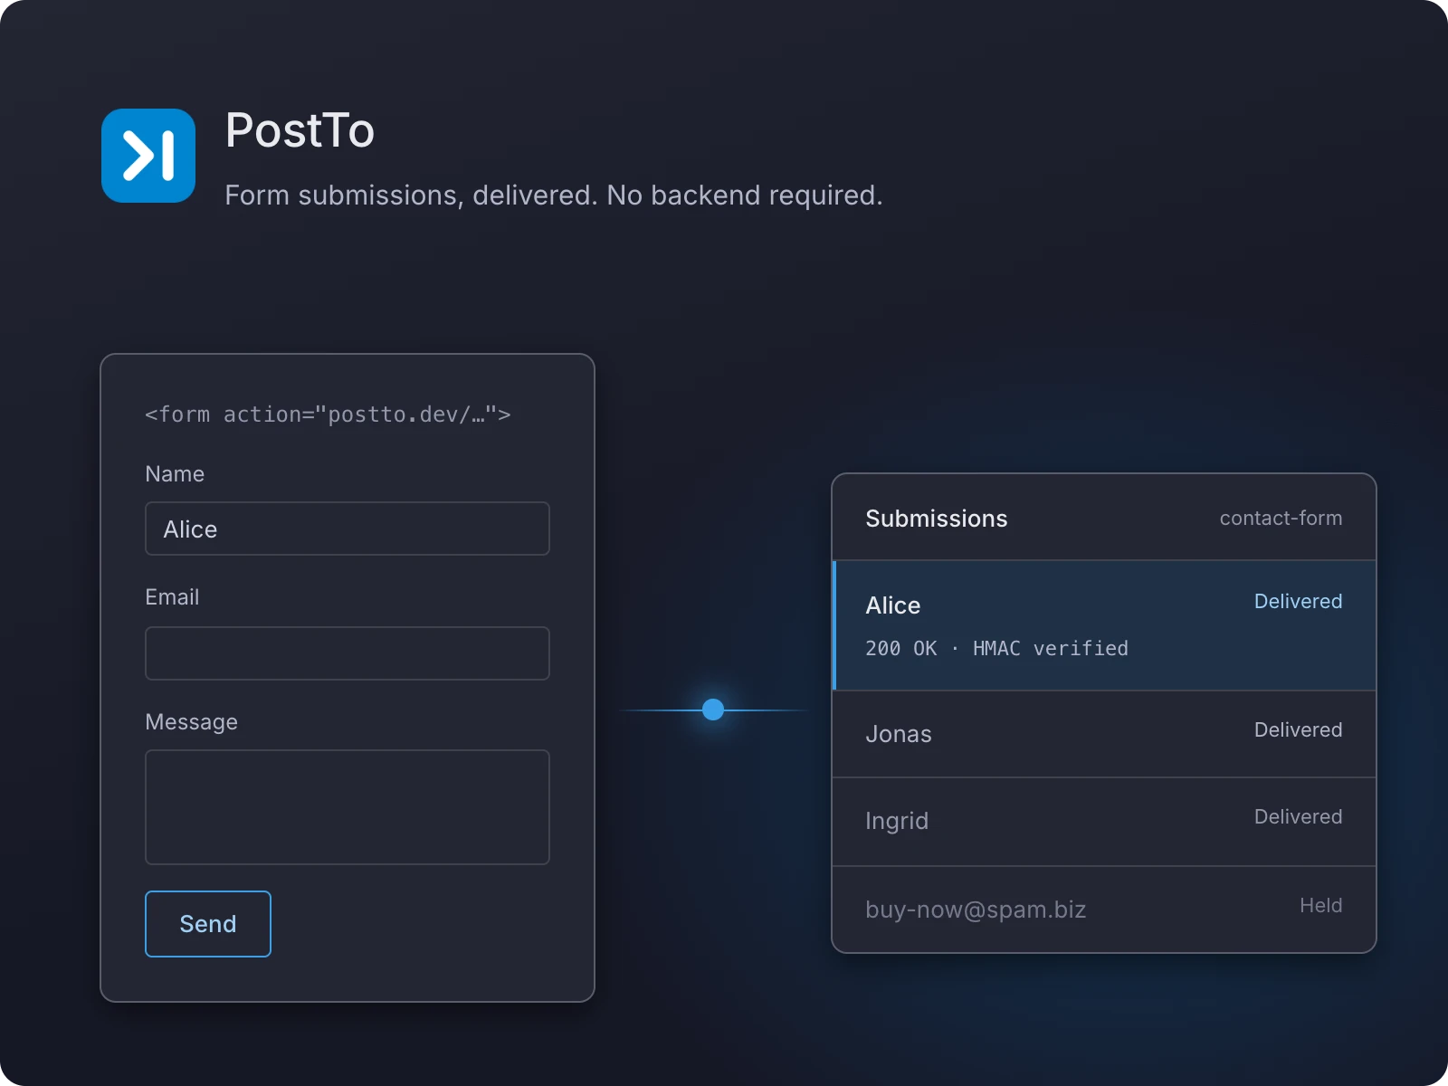Click the Delivered status for Alice
Viewport: 1448px width, 1086px height.
(1298, 602)
